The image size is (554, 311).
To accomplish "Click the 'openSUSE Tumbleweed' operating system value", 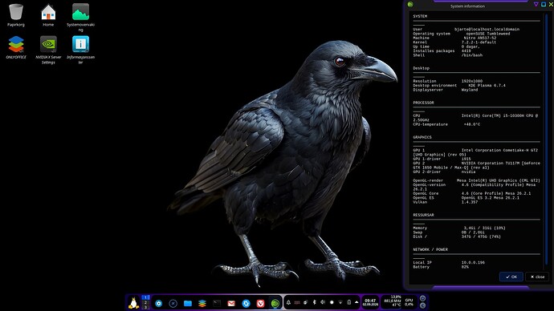I will [488, 34].
